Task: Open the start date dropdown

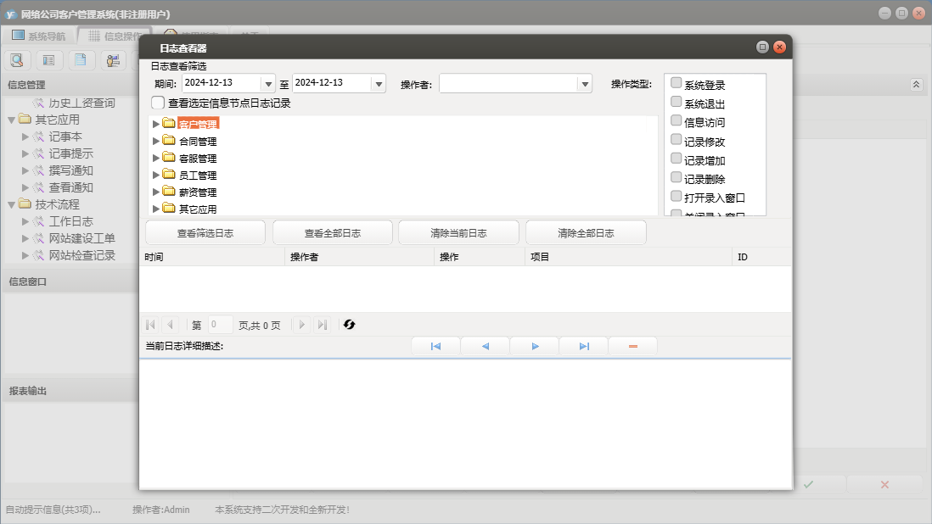Action: [268, 83]
